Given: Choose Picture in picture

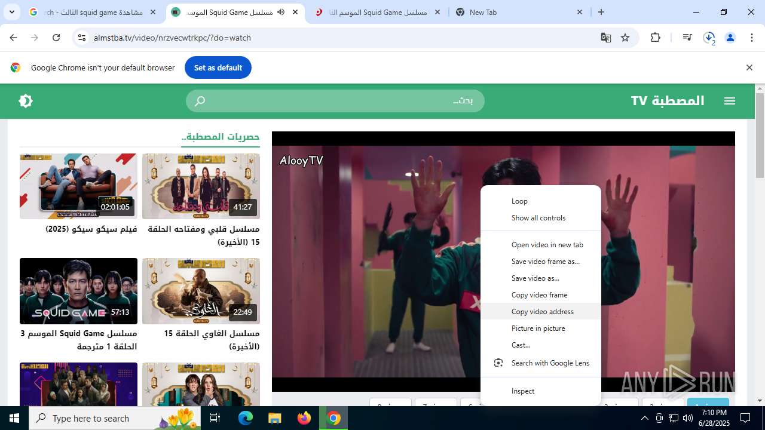Looking at the screenshot, I should click(x=541, y=328).
